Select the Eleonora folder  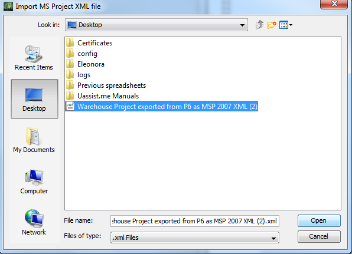point(85,64)
